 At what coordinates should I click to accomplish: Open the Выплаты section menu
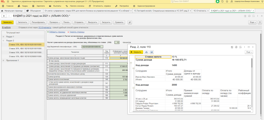55,6
